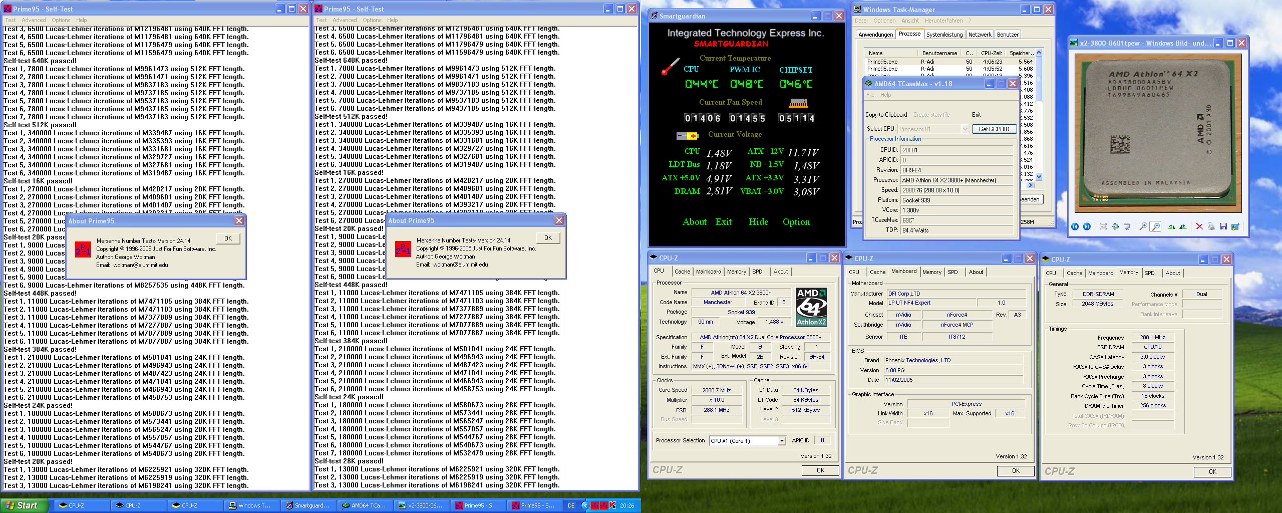
Task: Open Advanced menu in left Prime95 window
Action: [34, 20]
